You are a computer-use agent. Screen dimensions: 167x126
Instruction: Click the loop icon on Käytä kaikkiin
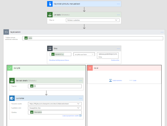[6, 32]
